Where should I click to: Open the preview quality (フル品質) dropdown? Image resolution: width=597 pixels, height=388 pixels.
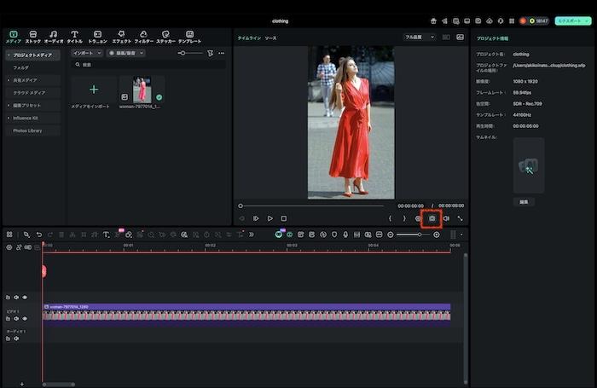(419, 38)
